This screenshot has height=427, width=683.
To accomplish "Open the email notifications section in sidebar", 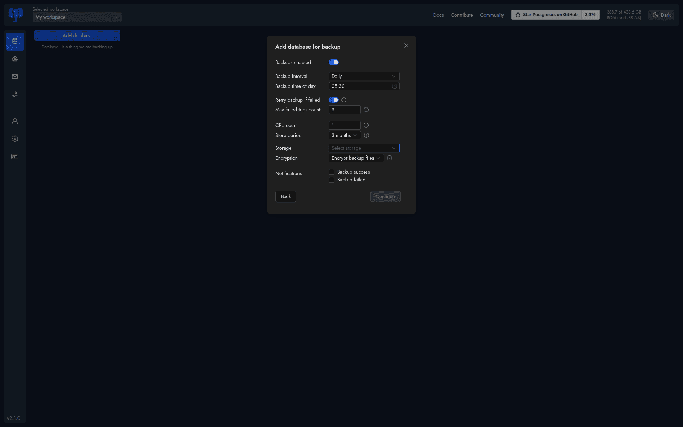I will pyautogui.click(x=15, y=76).
